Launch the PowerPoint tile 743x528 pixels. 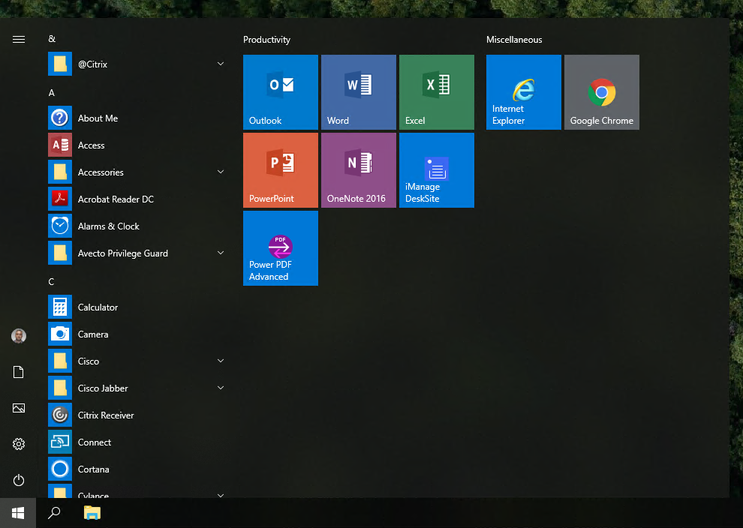coord(281,170)
